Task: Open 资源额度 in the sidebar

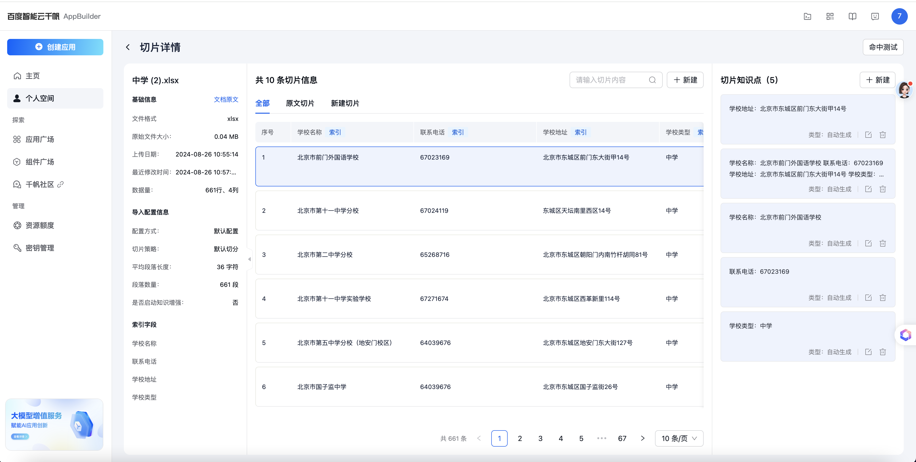Action: point(55,225)
